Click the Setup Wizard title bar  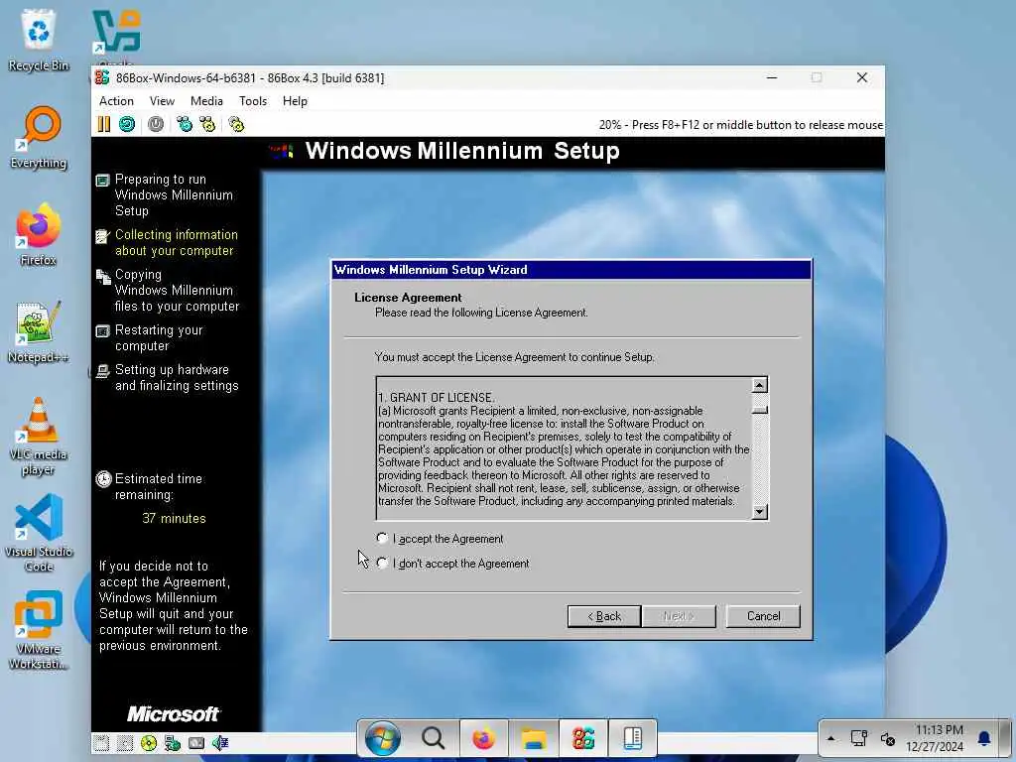[x=571, y=270]
